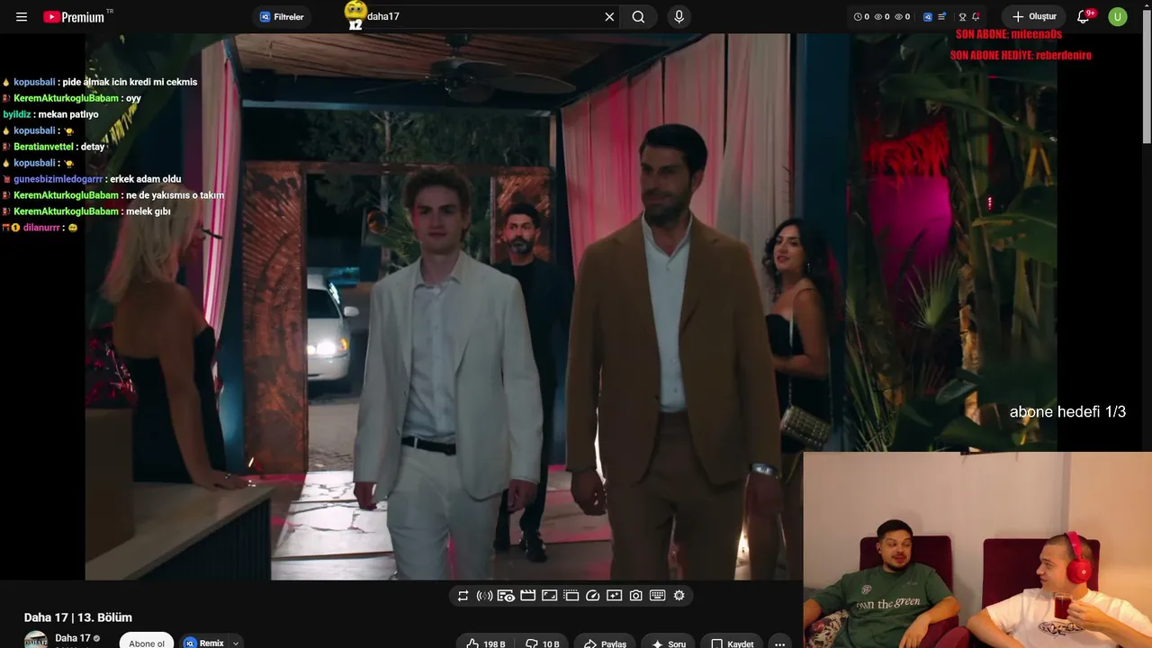
Task: Run search with the magnifier button
Action: (x=638, y=17)
